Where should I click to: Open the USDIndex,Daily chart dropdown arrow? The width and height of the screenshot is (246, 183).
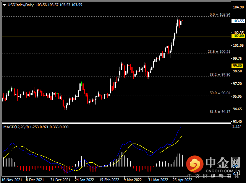[5, 5]
